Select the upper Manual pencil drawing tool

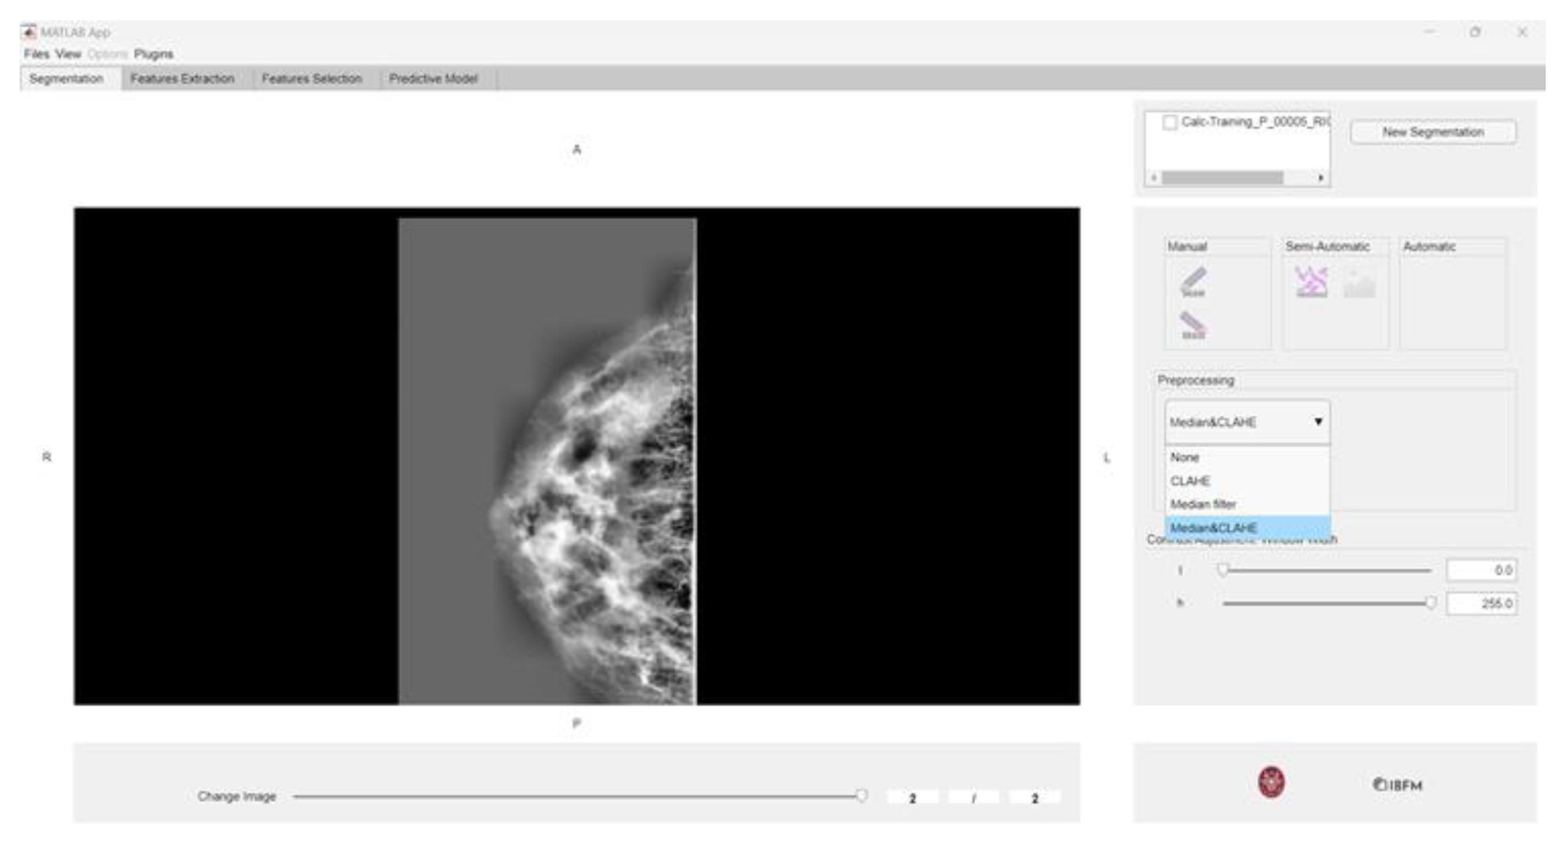tap(1193, 282)
